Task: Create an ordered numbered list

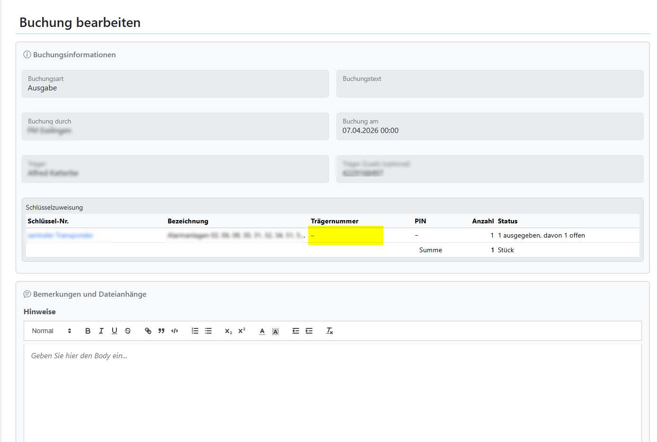Action: [195, 331]
